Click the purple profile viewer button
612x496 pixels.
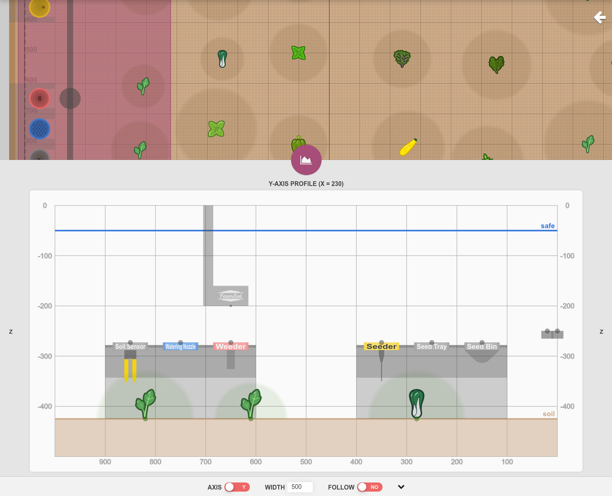click(x=306, y=160)
